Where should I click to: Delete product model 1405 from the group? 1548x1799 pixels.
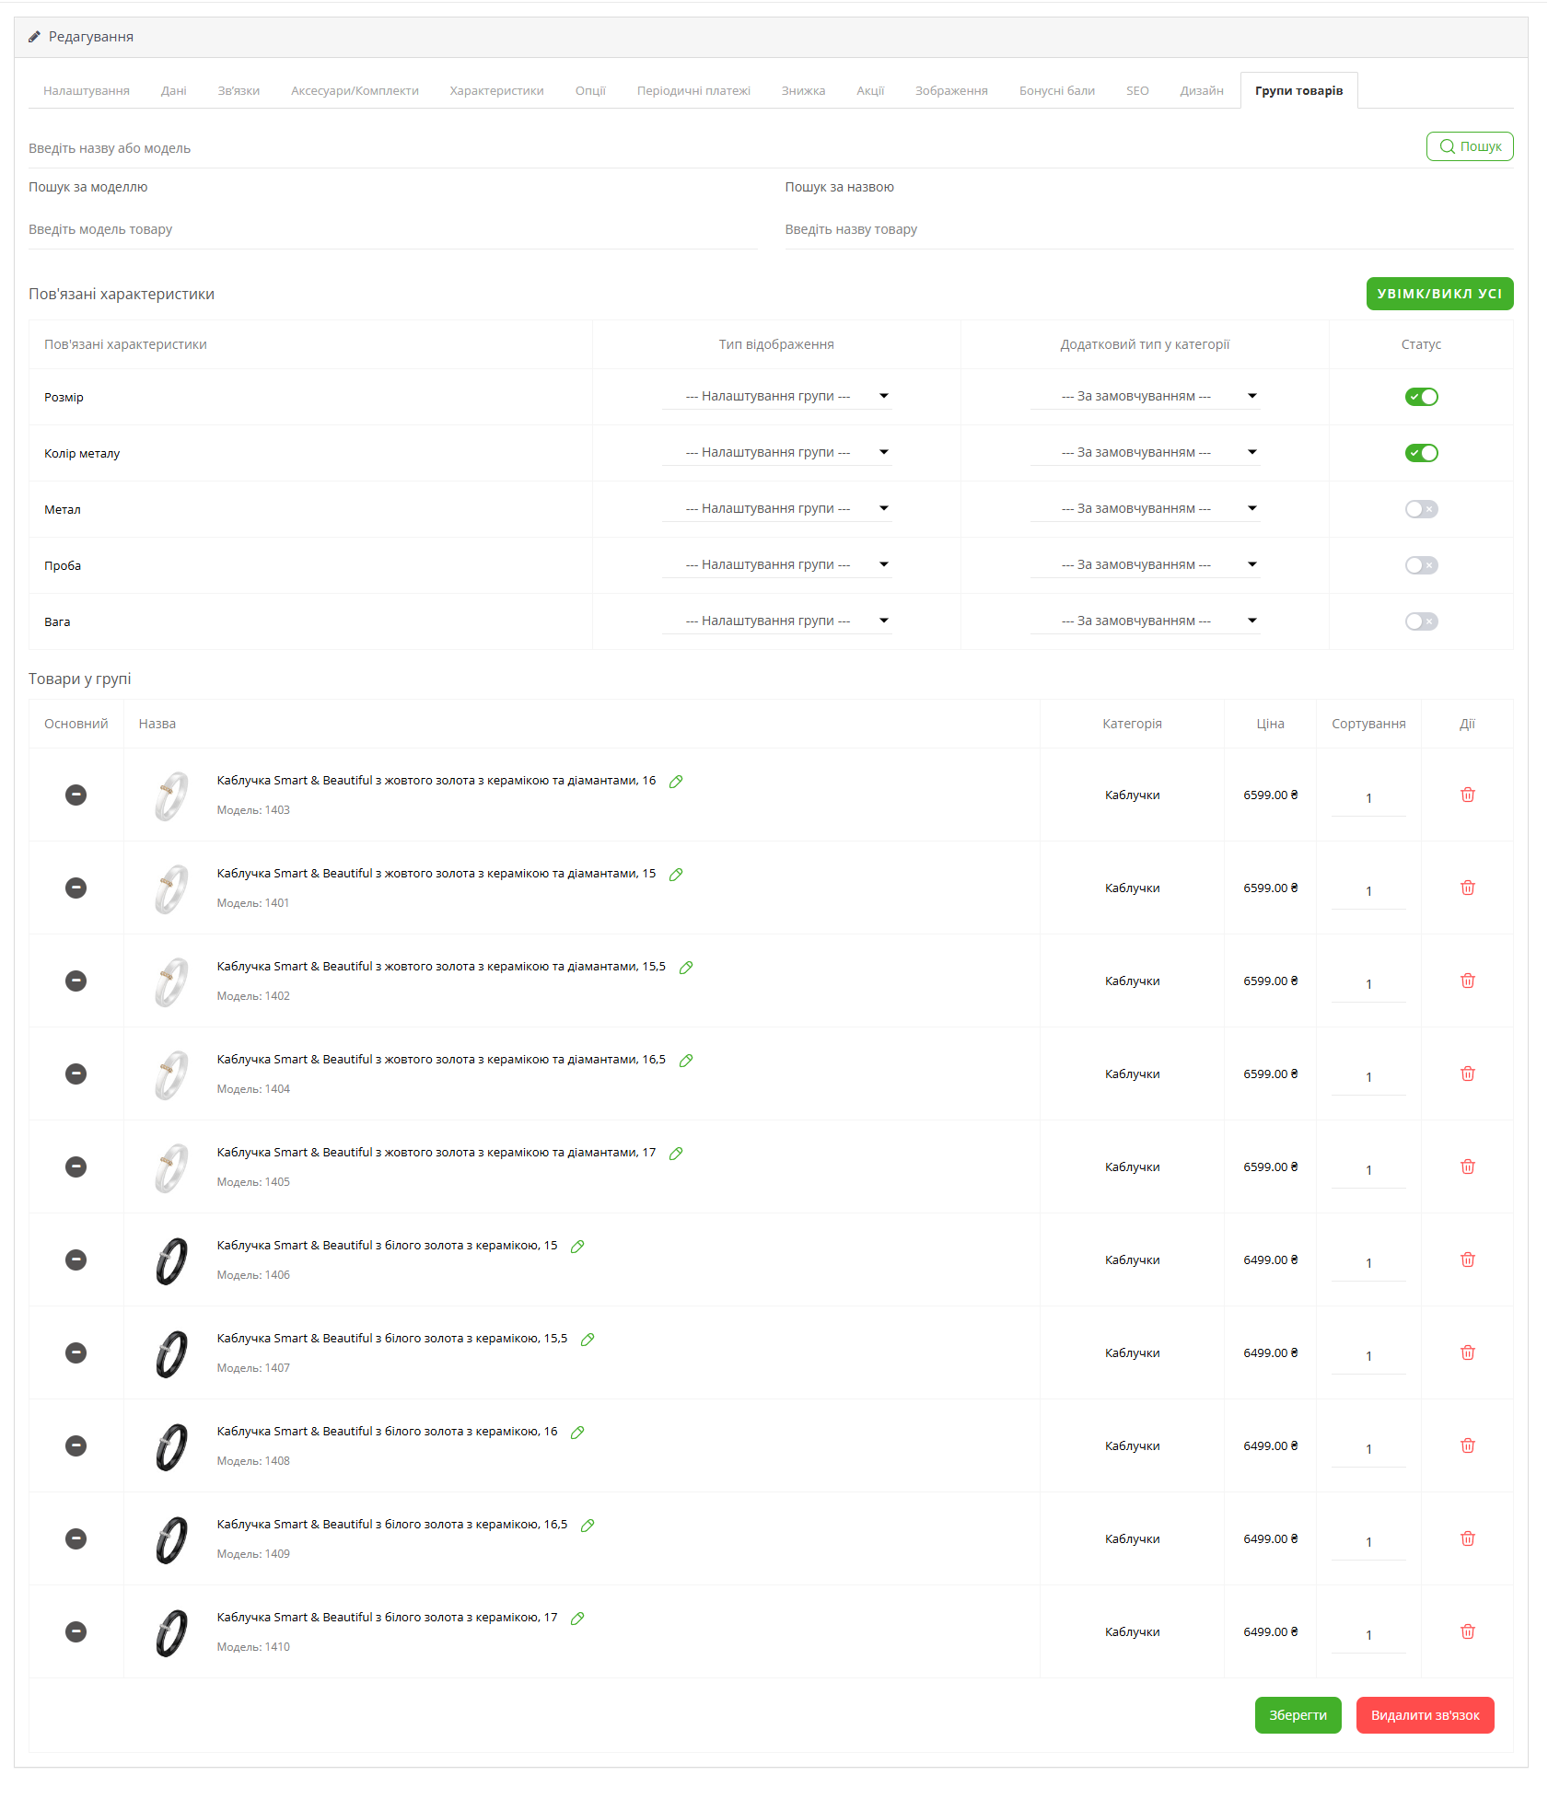point(1467,1166)
